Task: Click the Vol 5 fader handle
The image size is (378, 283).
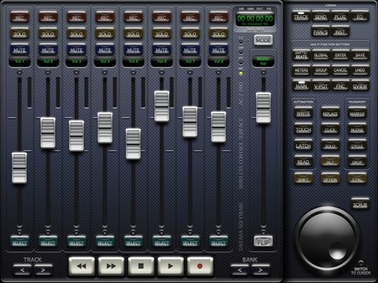Action: (133, 144)
